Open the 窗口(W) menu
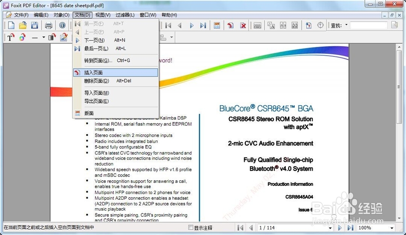Screen dimensions: 406x235 [x=148, y=15]
